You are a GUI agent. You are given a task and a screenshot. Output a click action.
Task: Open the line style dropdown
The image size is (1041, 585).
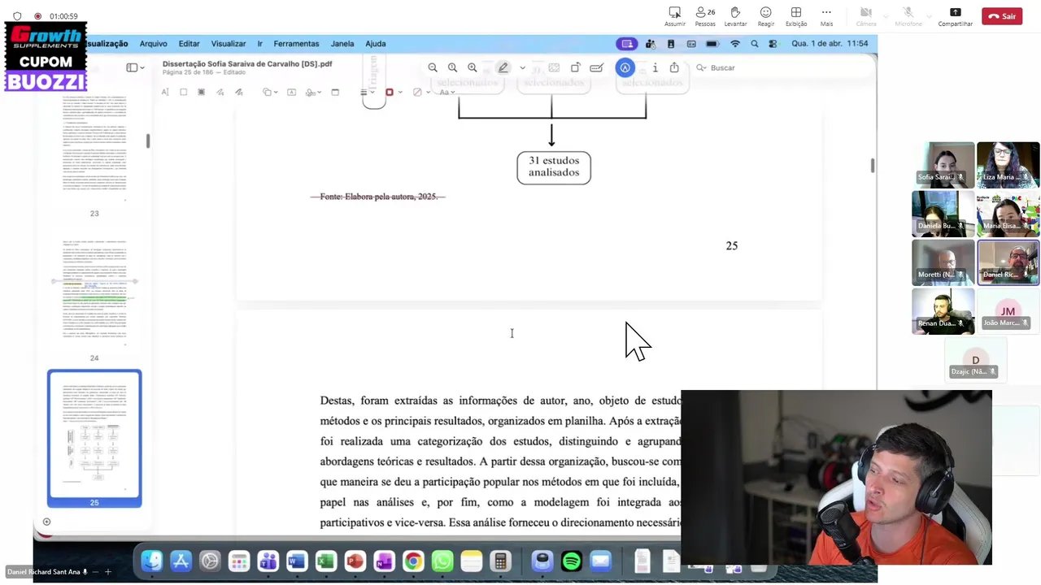pyautogui.click(x=368, y=92)
